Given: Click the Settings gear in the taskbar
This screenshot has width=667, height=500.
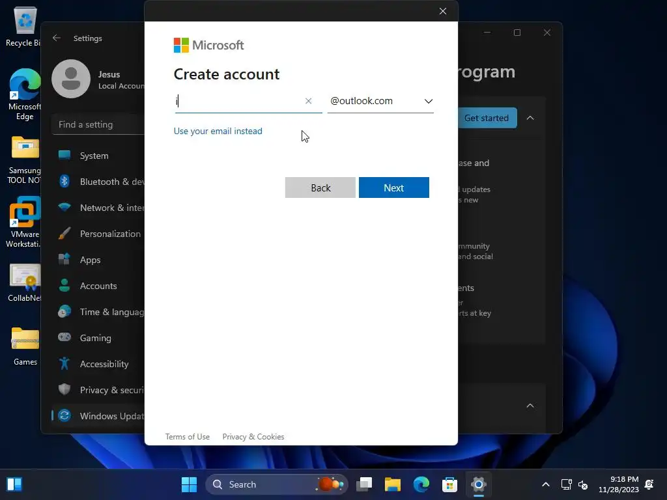Looking at the screenshot, I should [x=478, y=484].
